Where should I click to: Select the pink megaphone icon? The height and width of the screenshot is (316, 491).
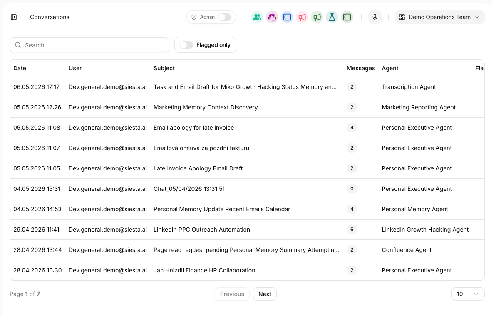[x=302, y=17]
